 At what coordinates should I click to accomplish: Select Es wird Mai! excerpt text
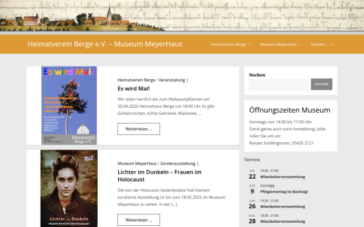tap(166, 107)
